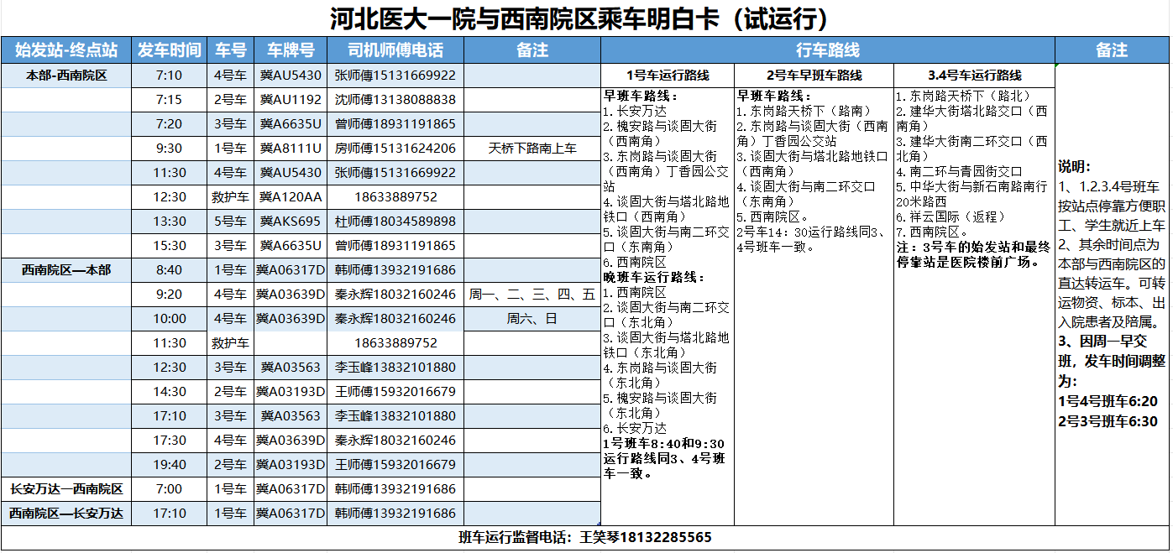Select the 3.4号车运行路线 subheader
1173x553 pixels.
coord(974,76)
